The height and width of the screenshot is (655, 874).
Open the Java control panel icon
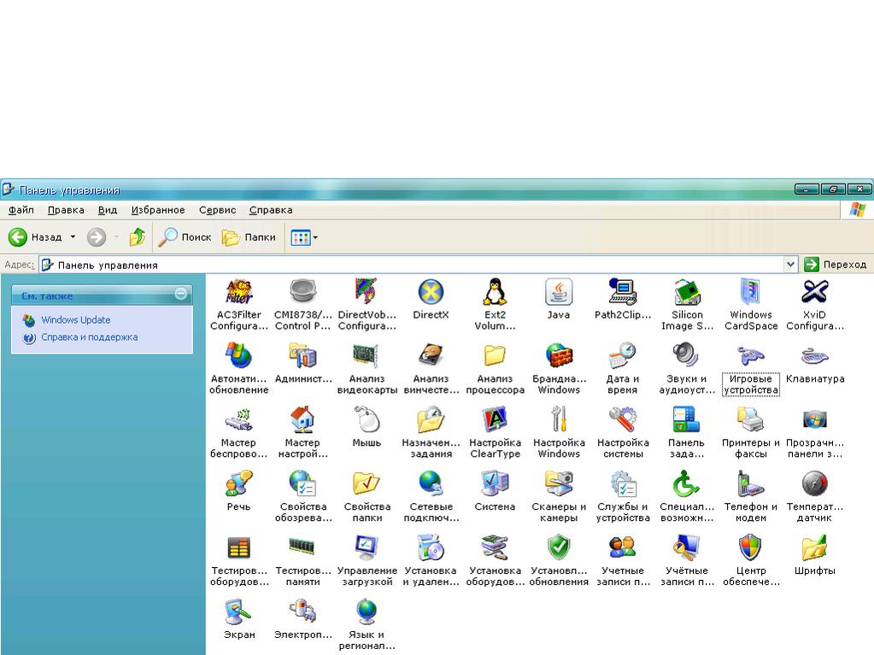pos(559,293)
